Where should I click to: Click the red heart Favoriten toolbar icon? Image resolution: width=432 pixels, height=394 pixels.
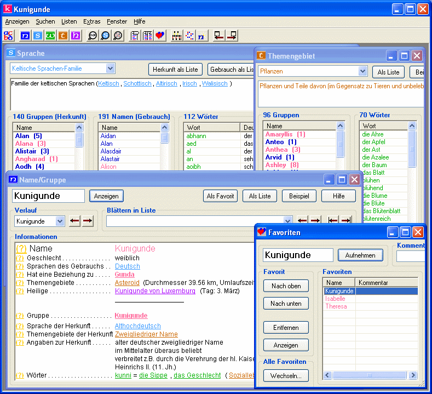160,36
